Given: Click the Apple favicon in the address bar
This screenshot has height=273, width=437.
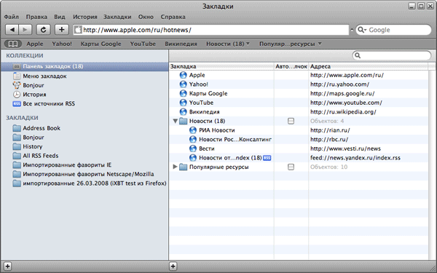Looking at the screenshot, I should click(79, 30).
